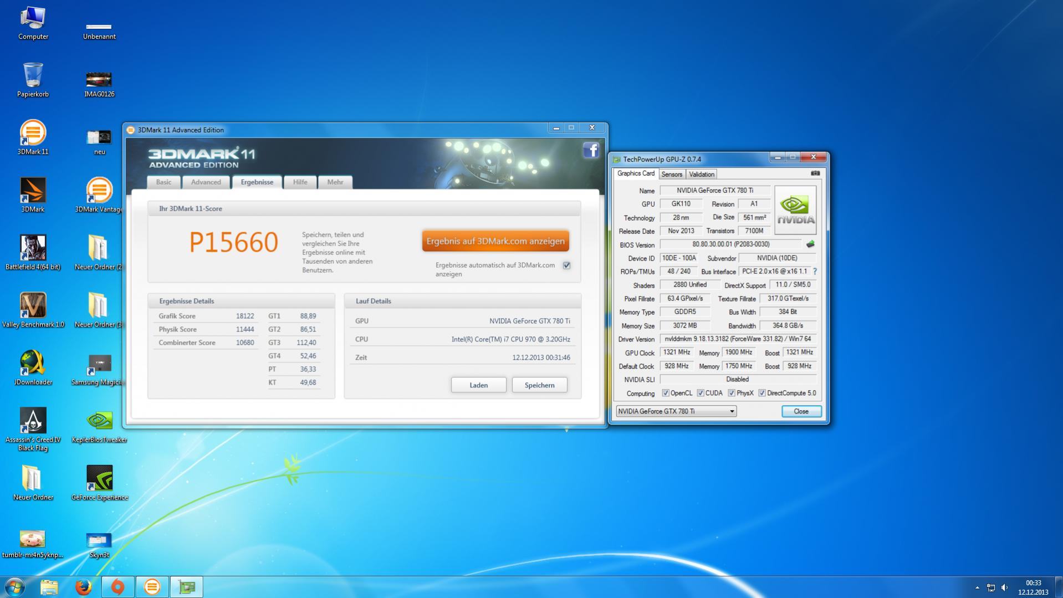Open the GPU selection dropdown in GPU-Z
This screenshot has width=1063, height=598.
(x=676, y=411)
